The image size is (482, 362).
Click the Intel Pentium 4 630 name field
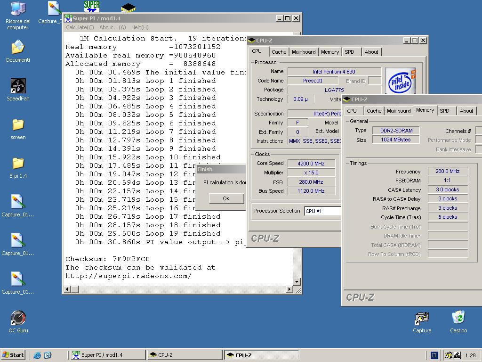click(334, 72)
